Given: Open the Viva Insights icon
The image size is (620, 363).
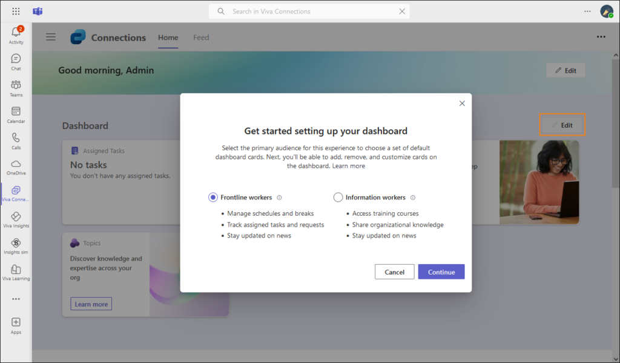Looking at the screenshot, I should 15,218.
